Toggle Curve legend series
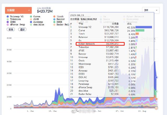Screen dimensions: 167x115 point(35,16)
